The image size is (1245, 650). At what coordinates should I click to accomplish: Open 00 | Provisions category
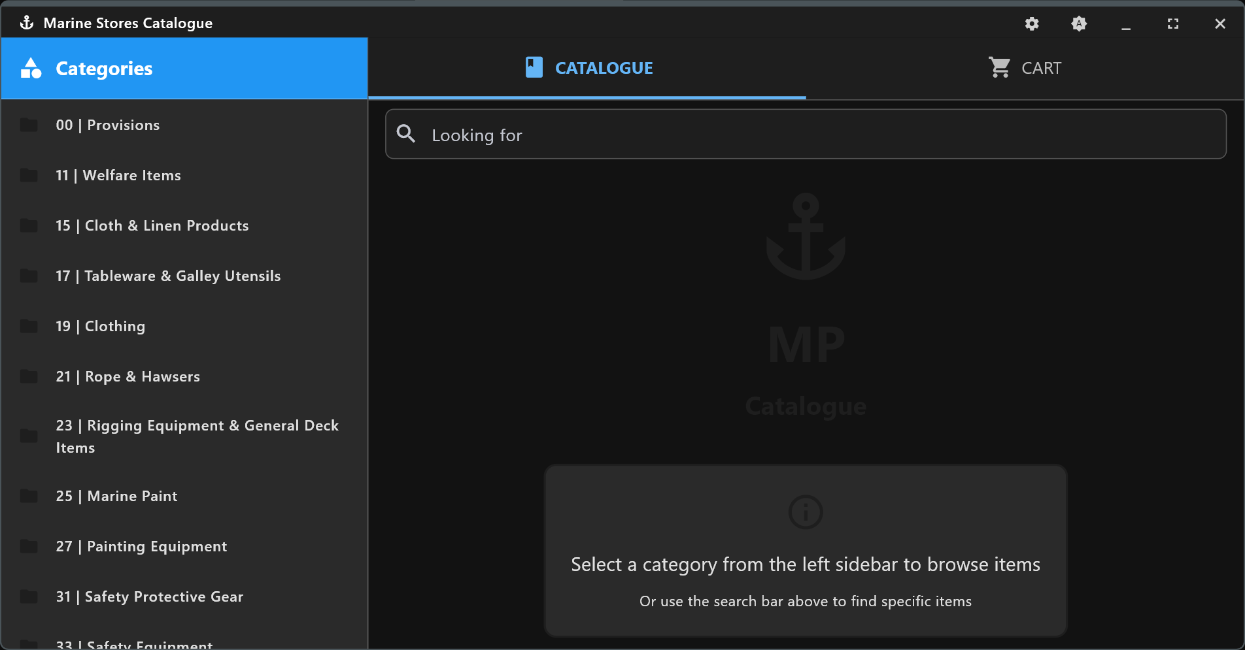click(x=184, y=125)
